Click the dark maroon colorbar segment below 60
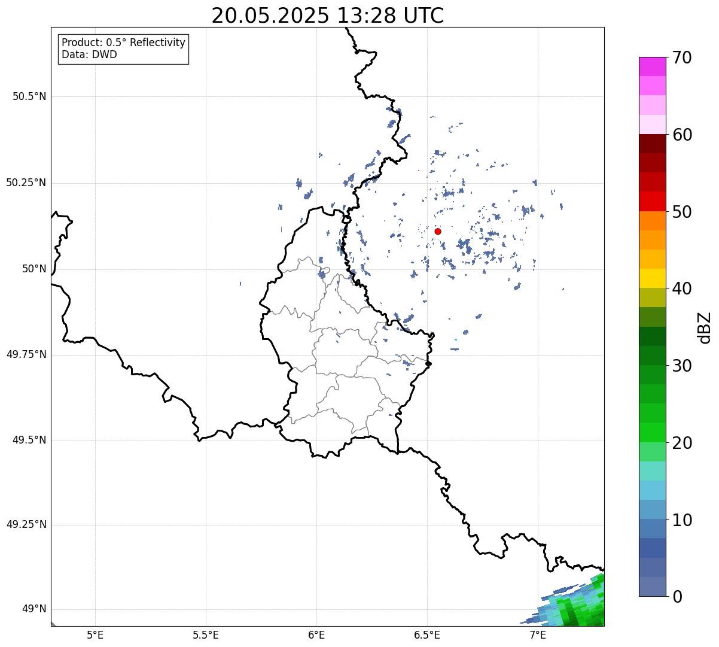Screen dimensions: 719x647 pos(652,144)
